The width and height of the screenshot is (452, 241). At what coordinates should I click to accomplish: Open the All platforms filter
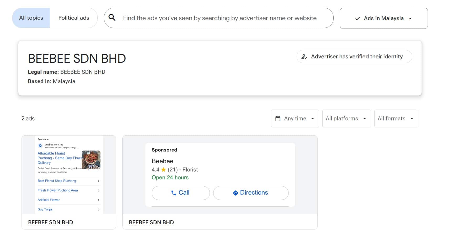click(346, 118)
